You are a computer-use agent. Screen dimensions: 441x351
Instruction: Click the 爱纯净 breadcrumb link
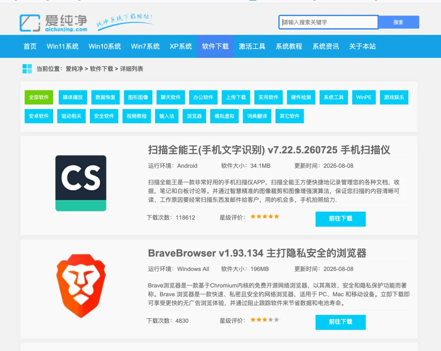click(74, 69)
